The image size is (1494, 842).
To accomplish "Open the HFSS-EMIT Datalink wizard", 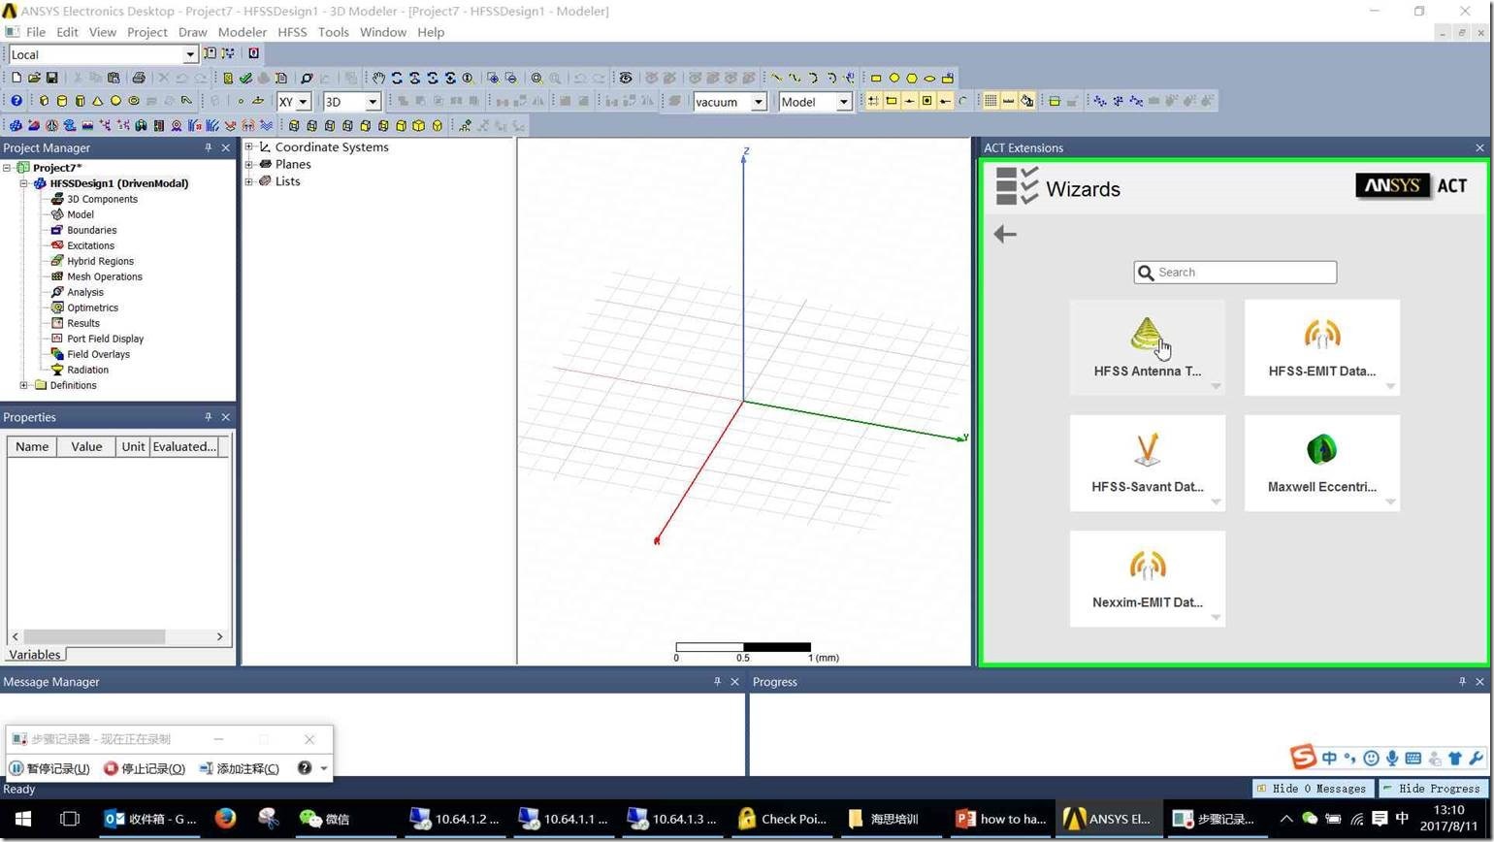I will tap(1322, 347).
